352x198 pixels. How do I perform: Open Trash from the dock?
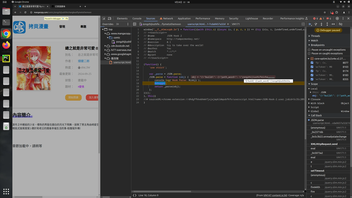click(x=6, y=126)
